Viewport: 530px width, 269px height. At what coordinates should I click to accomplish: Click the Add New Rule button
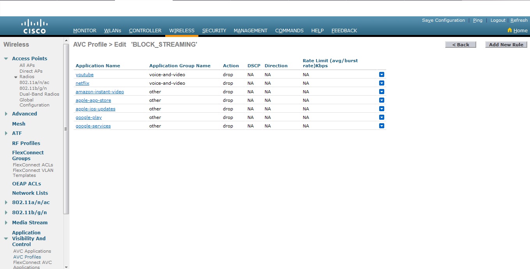tap(506, 44)
